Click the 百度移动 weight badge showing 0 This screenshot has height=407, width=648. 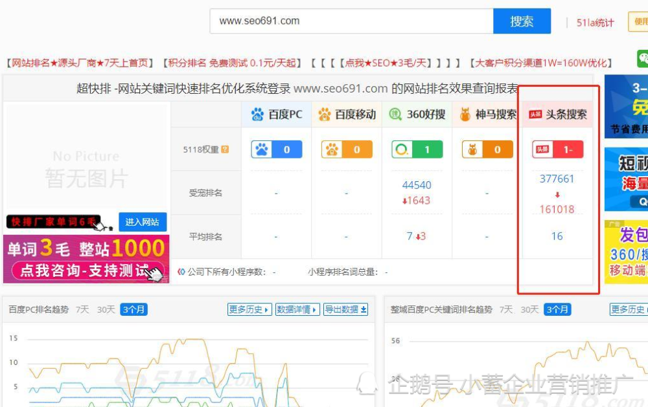pyautogui.click(x=347, y=149)
